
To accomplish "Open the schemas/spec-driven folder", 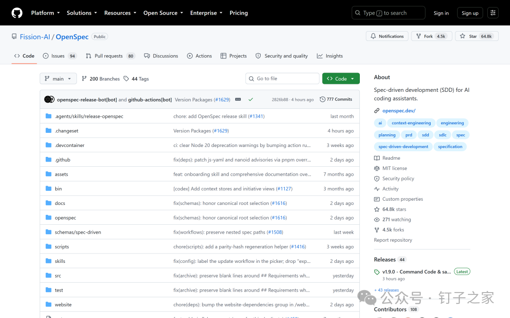I will (78, 232).
